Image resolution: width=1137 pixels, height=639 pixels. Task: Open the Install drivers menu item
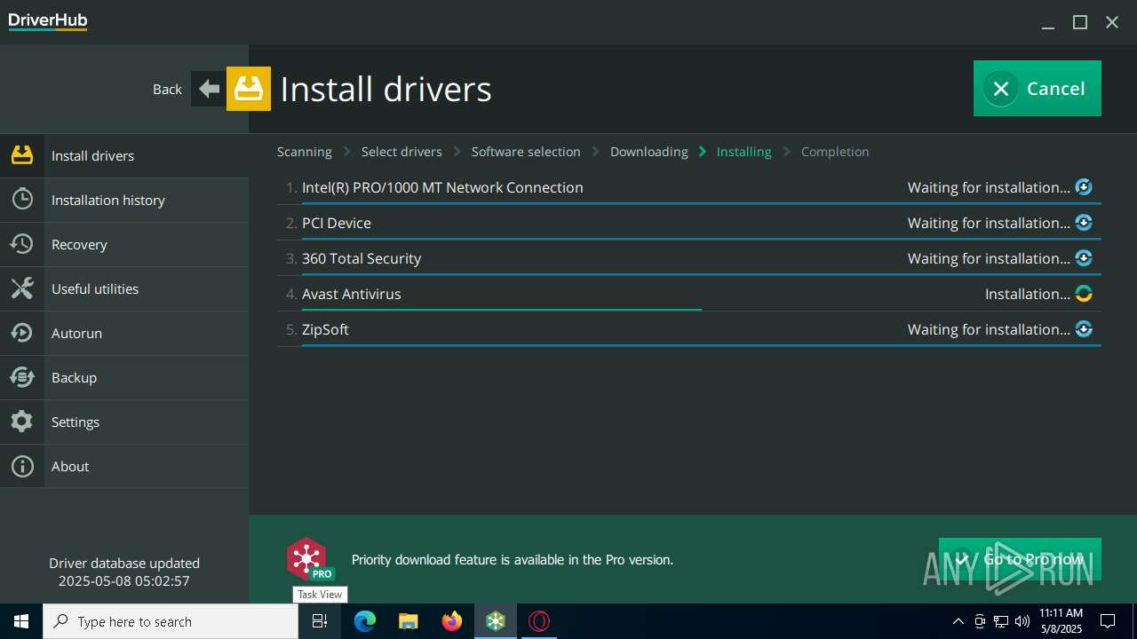click(x=124, y=155)
